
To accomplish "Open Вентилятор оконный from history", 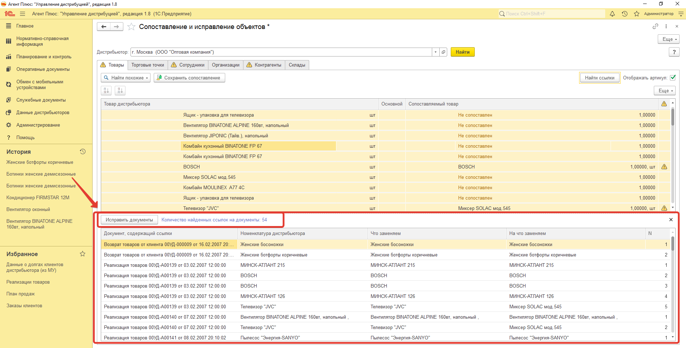I will pos(28,210).
